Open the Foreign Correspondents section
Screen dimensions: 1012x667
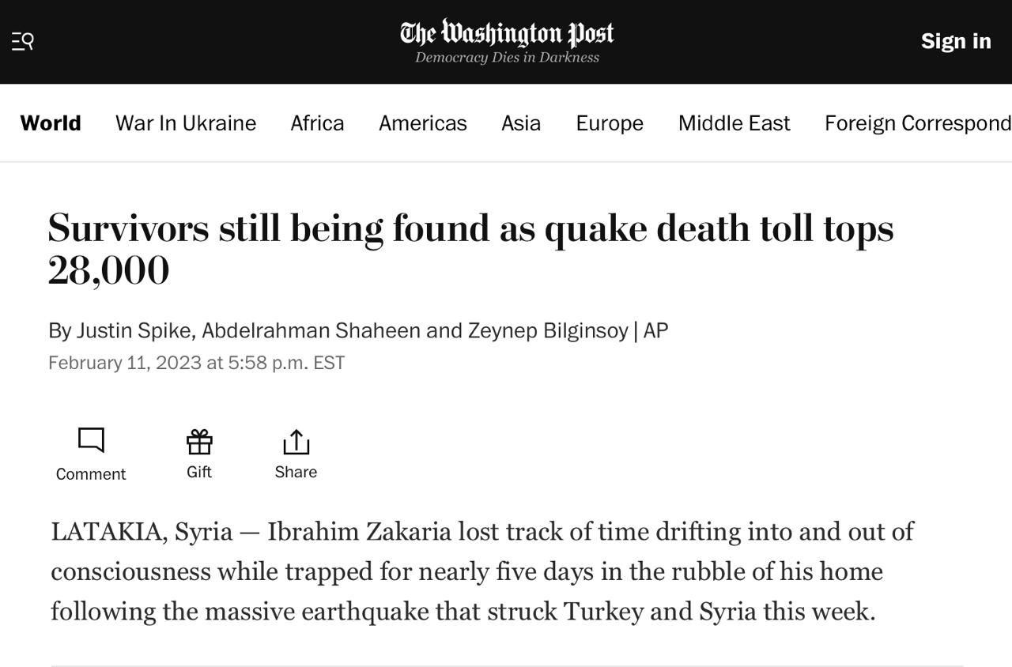(x=917, y=123)
